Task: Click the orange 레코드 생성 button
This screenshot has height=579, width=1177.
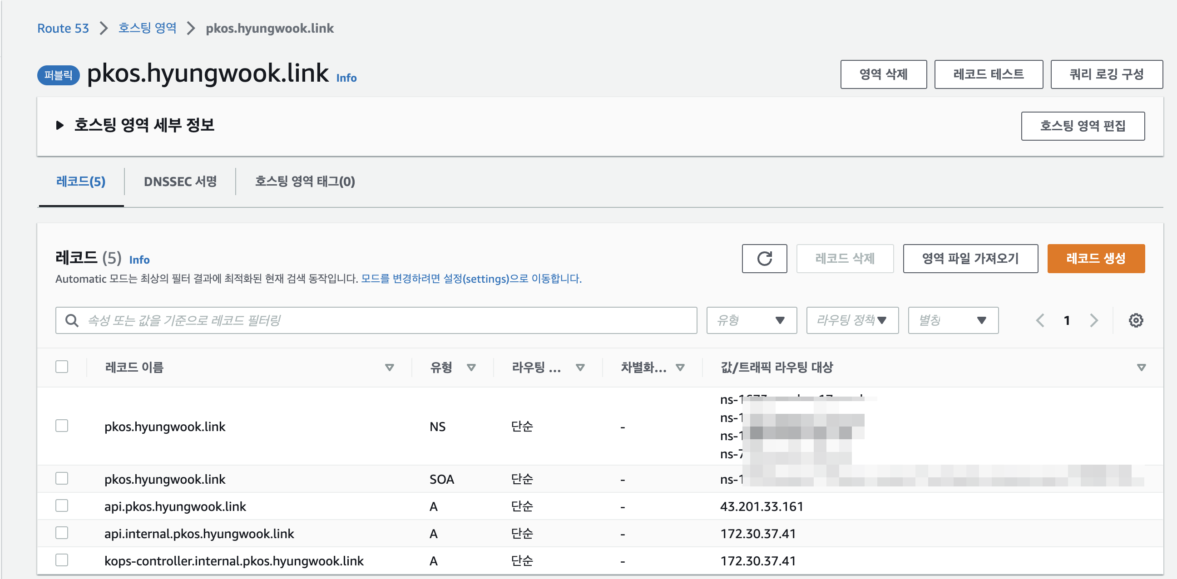Action: click(1095, 259)
